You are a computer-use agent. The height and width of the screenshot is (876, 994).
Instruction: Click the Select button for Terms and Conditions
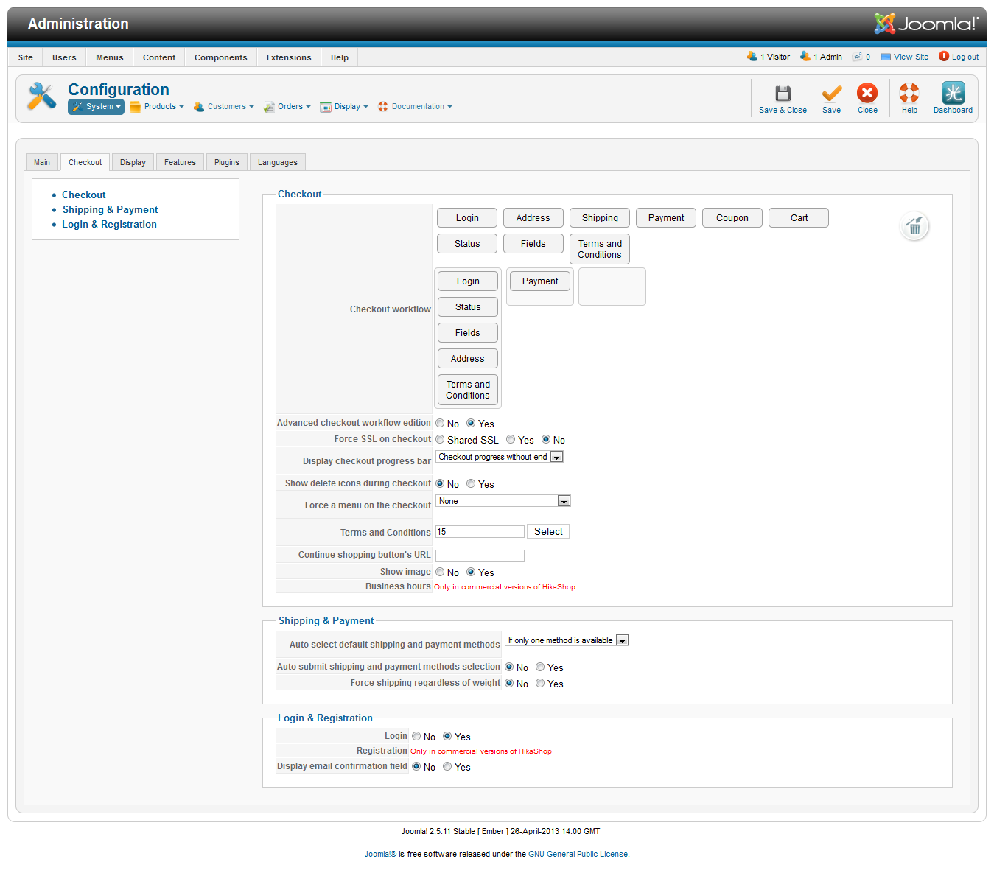[548, 532]
